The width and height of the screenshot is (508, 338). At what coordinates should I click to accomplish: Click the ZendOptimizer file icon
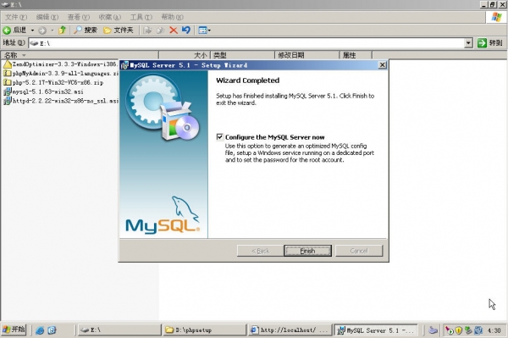click(x=7, y=64)
